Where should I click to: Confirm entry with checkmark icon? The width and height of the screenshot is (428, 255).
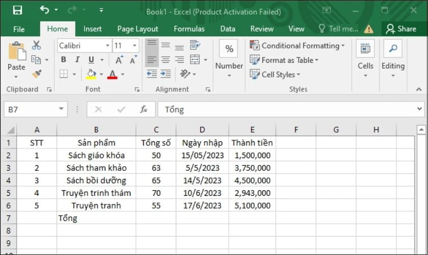point(121,109)
